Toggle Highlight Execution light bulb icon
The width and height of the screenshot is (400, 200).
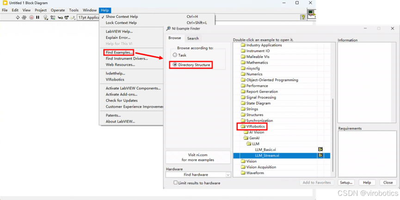(x=46, y=18)
